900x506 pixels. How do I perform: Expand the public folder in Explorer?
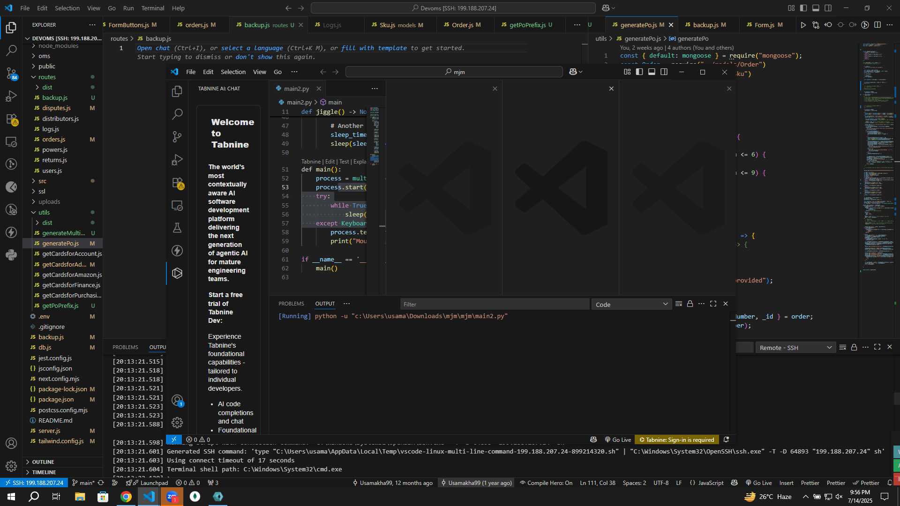[x=46, y=66]
